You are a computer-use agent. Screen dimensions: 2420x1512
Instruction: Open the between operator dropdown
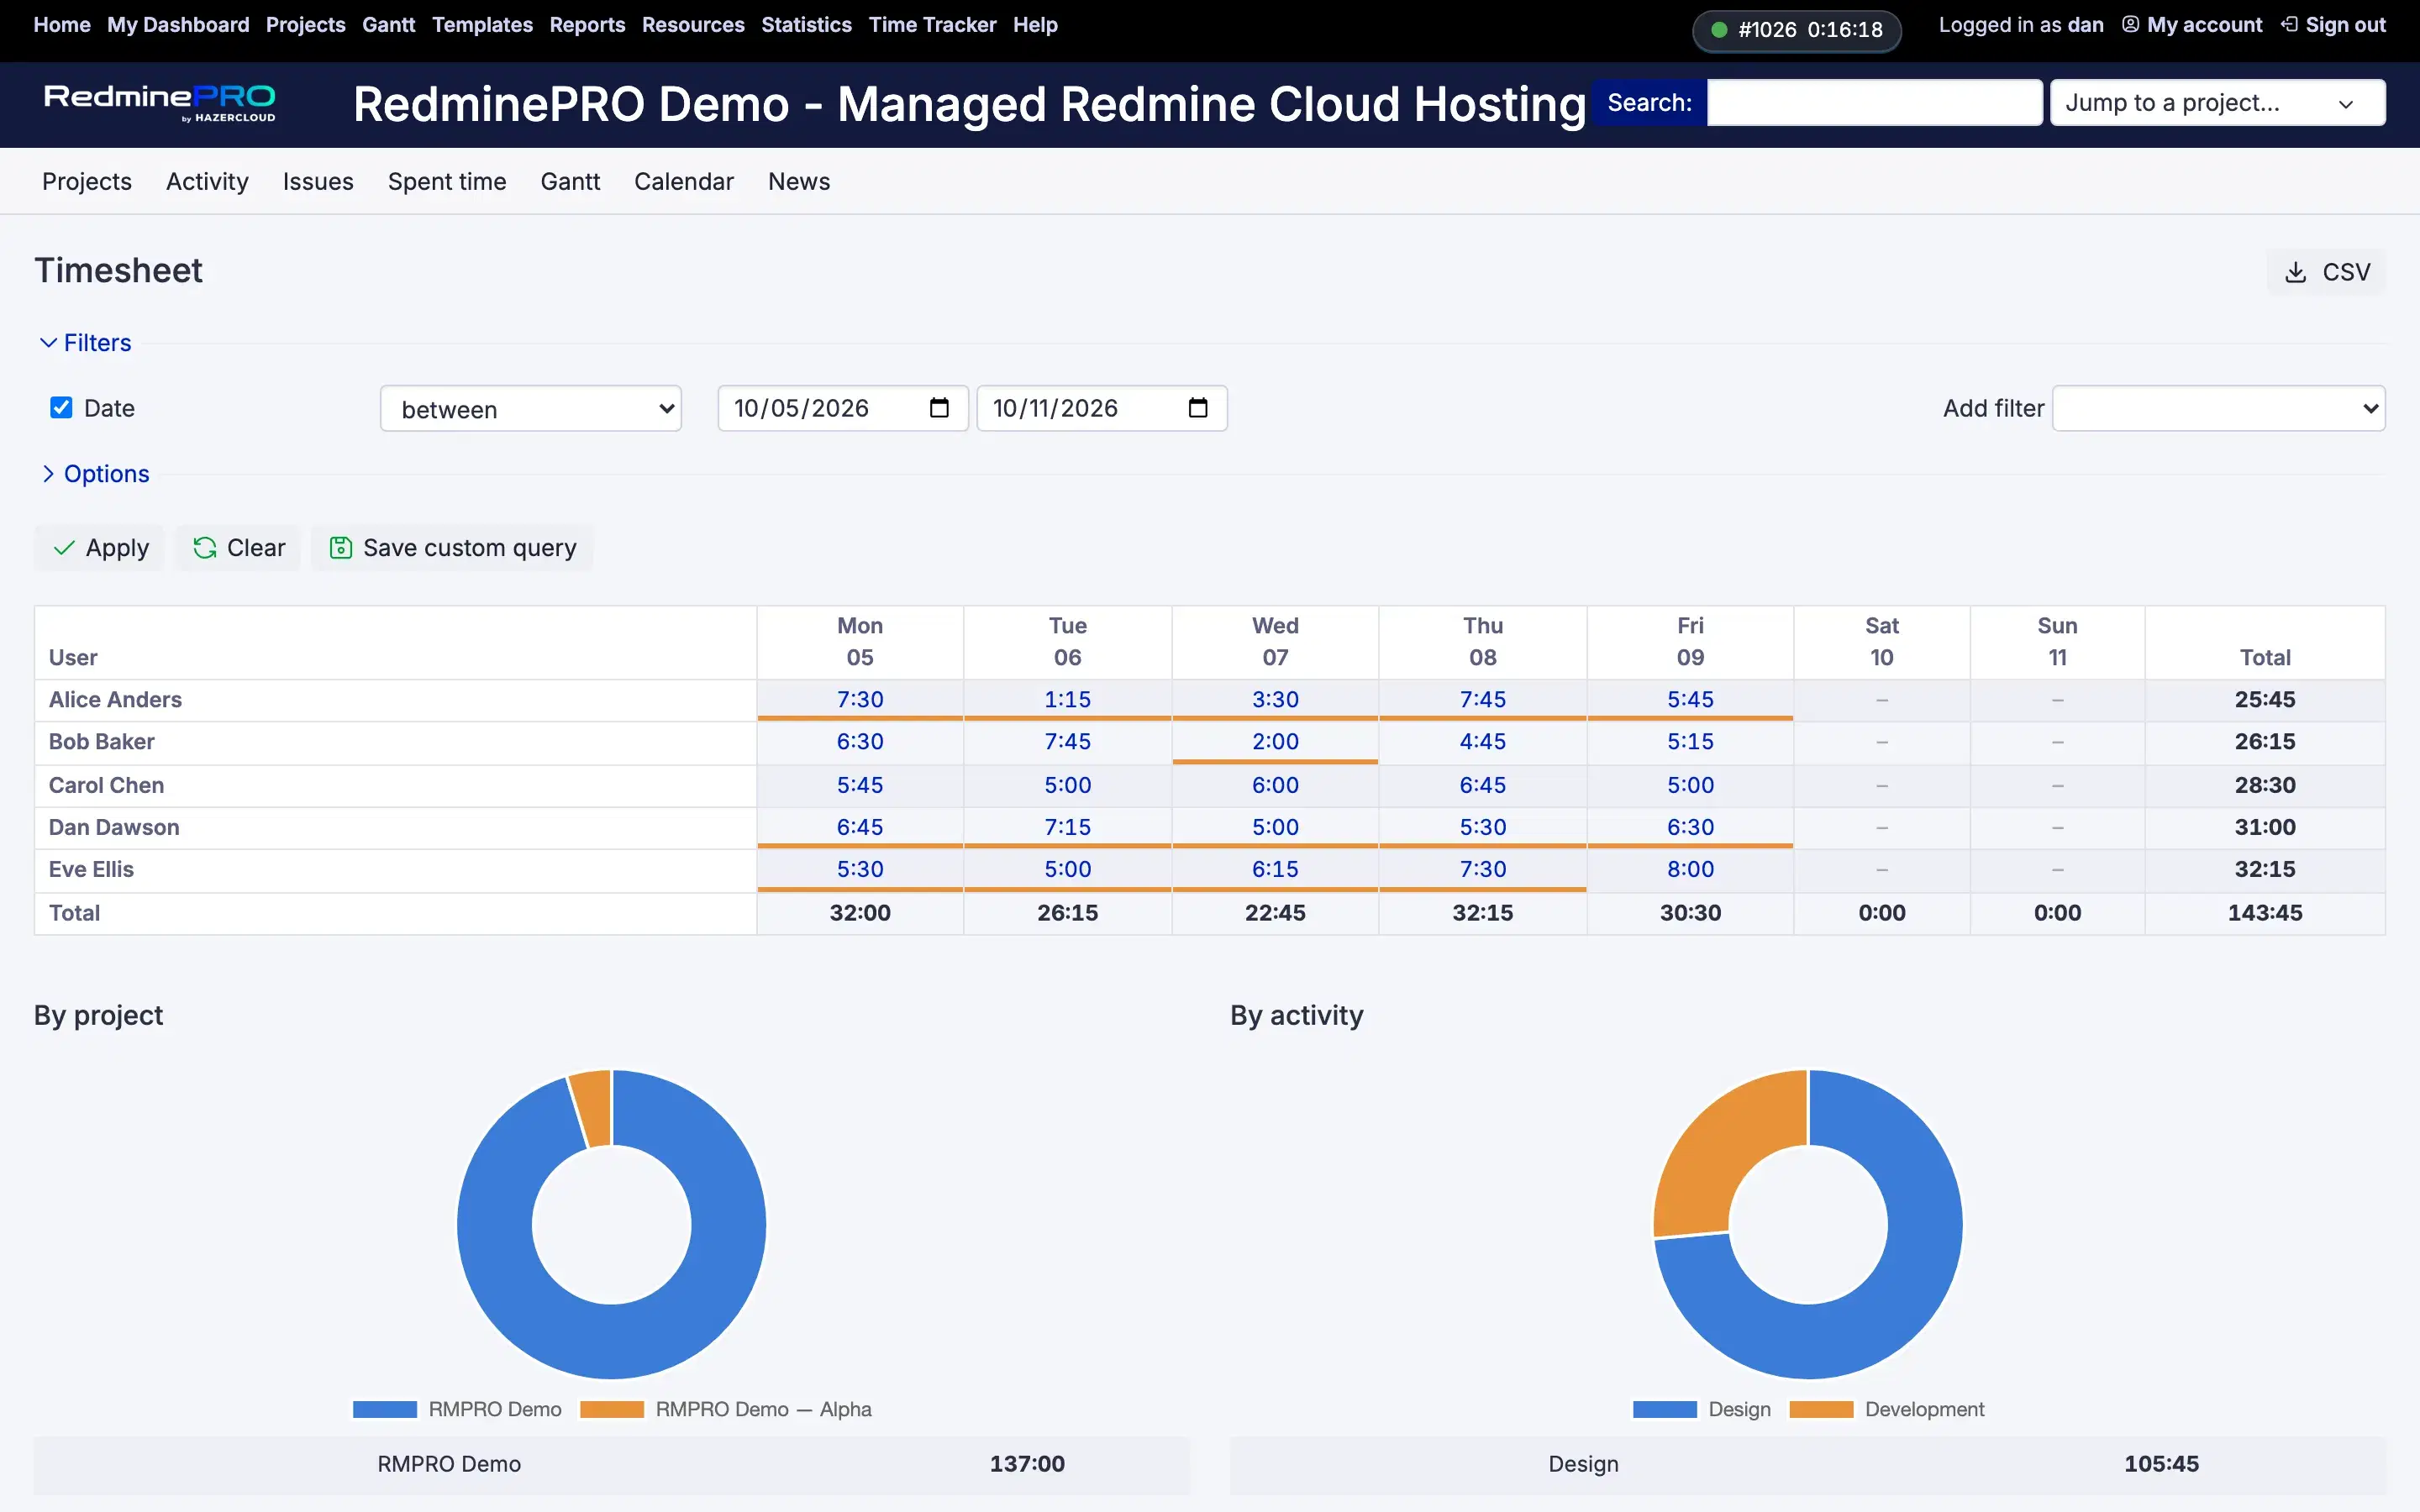click(x=531, y=408)
